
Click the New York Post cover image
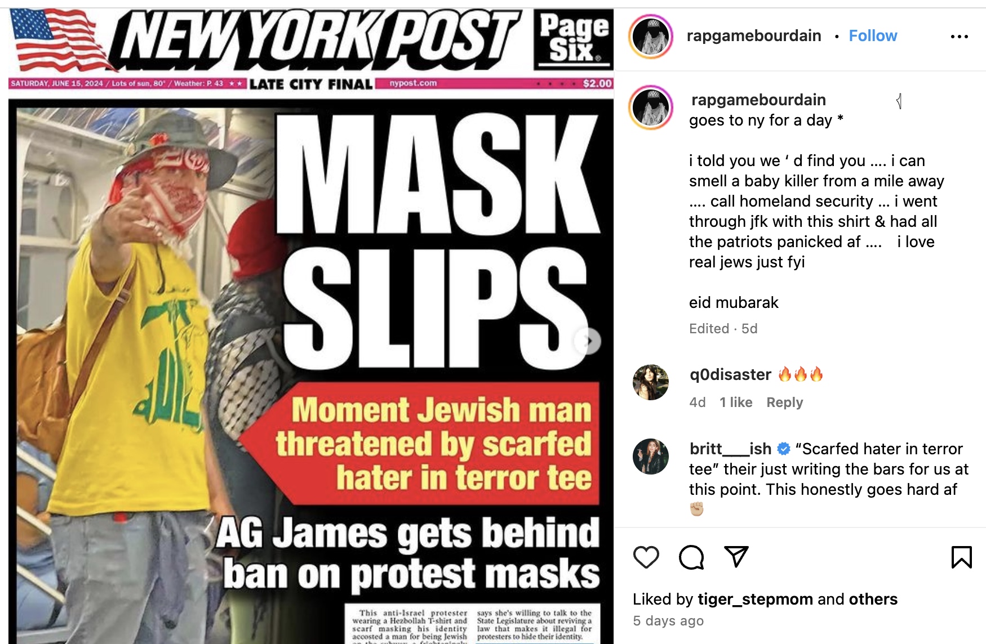[311, 327]
